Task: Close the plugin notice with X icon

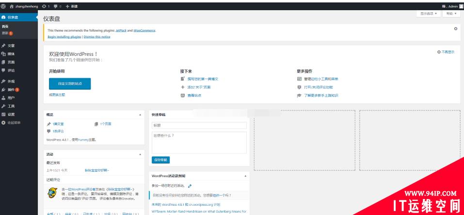Action: point(456,29)
